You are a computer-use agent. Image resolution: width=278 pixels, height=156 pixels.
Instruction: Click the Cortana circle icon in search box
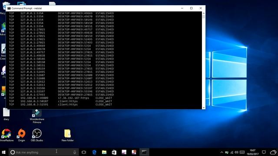click(x=13, y=152)
